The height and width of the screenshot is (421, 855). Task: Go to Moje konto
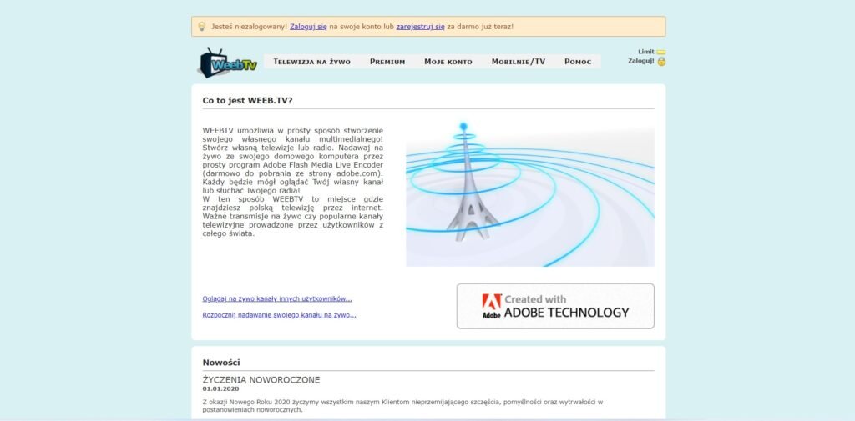[448, 62]
